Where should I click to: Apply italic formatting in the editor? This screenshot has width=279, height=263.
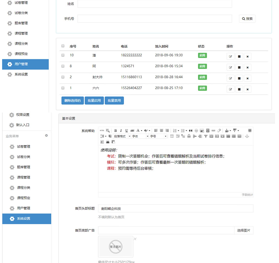pos(121,130)
